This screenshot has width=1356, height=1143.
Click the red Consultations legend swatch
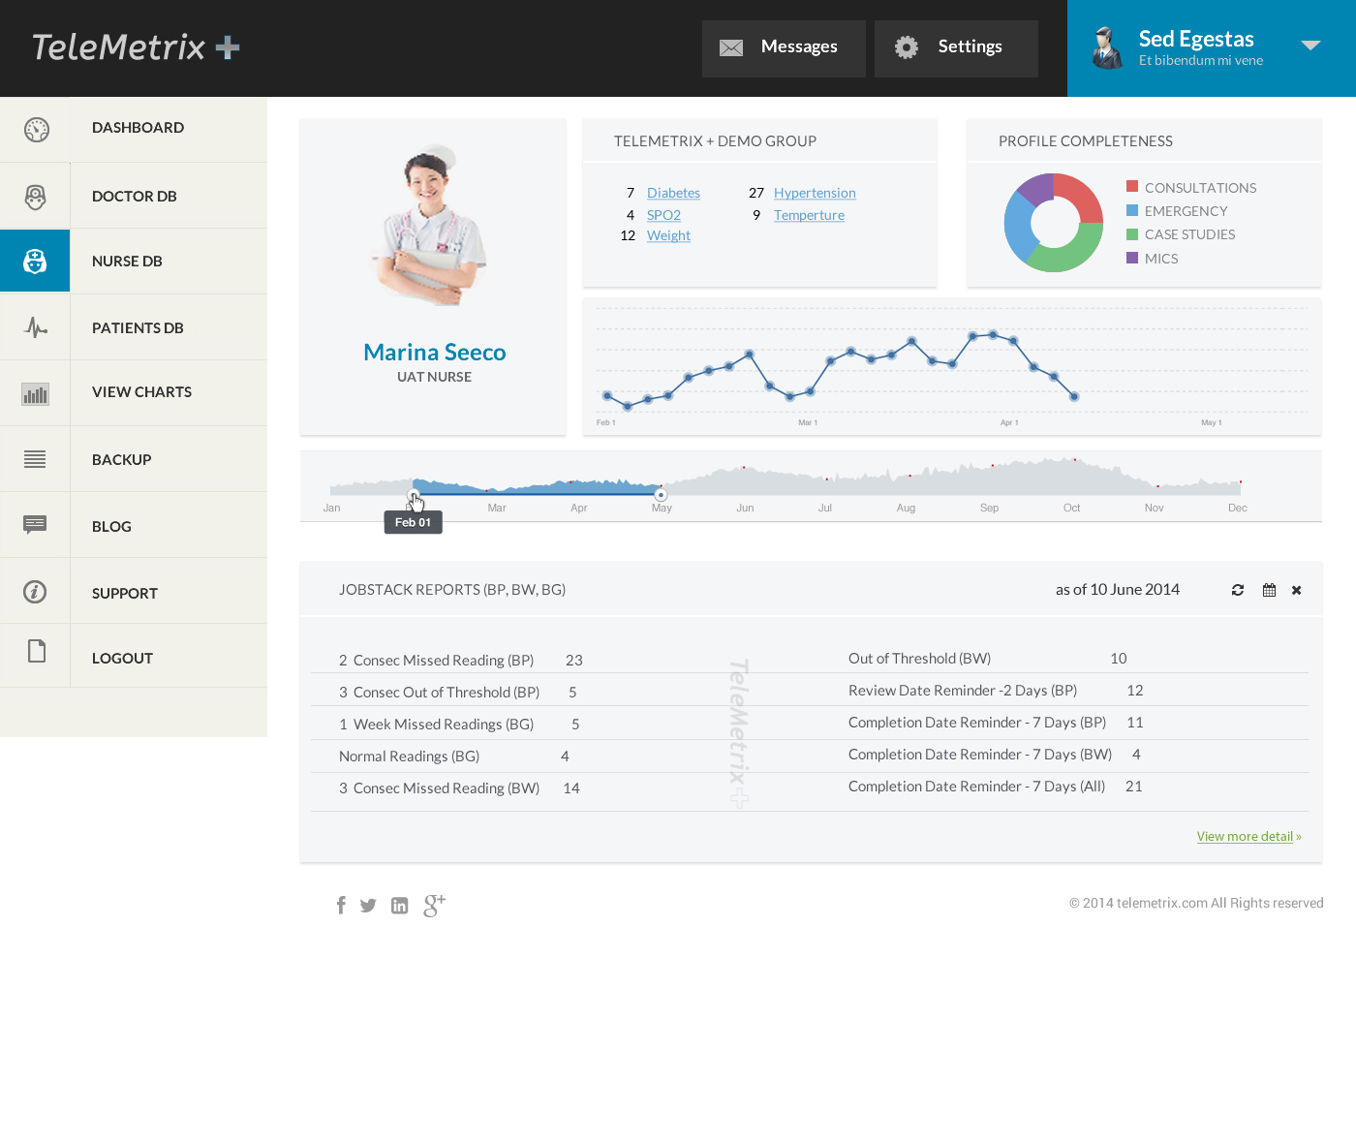[1132, 186]
